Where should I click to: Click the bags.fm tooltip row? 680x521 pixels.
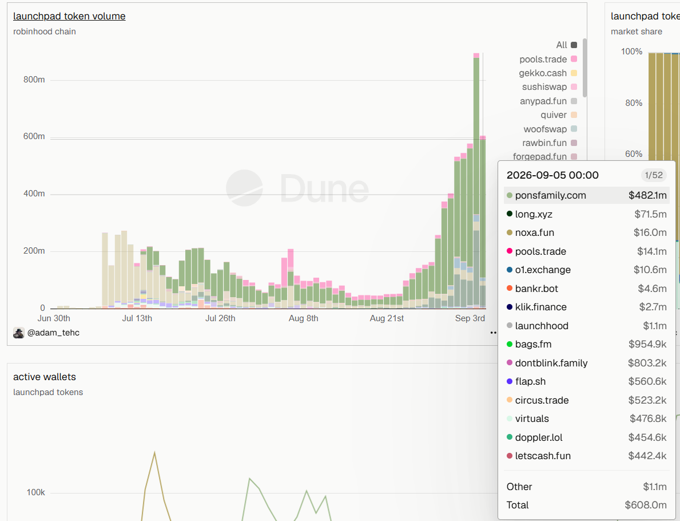587,344
